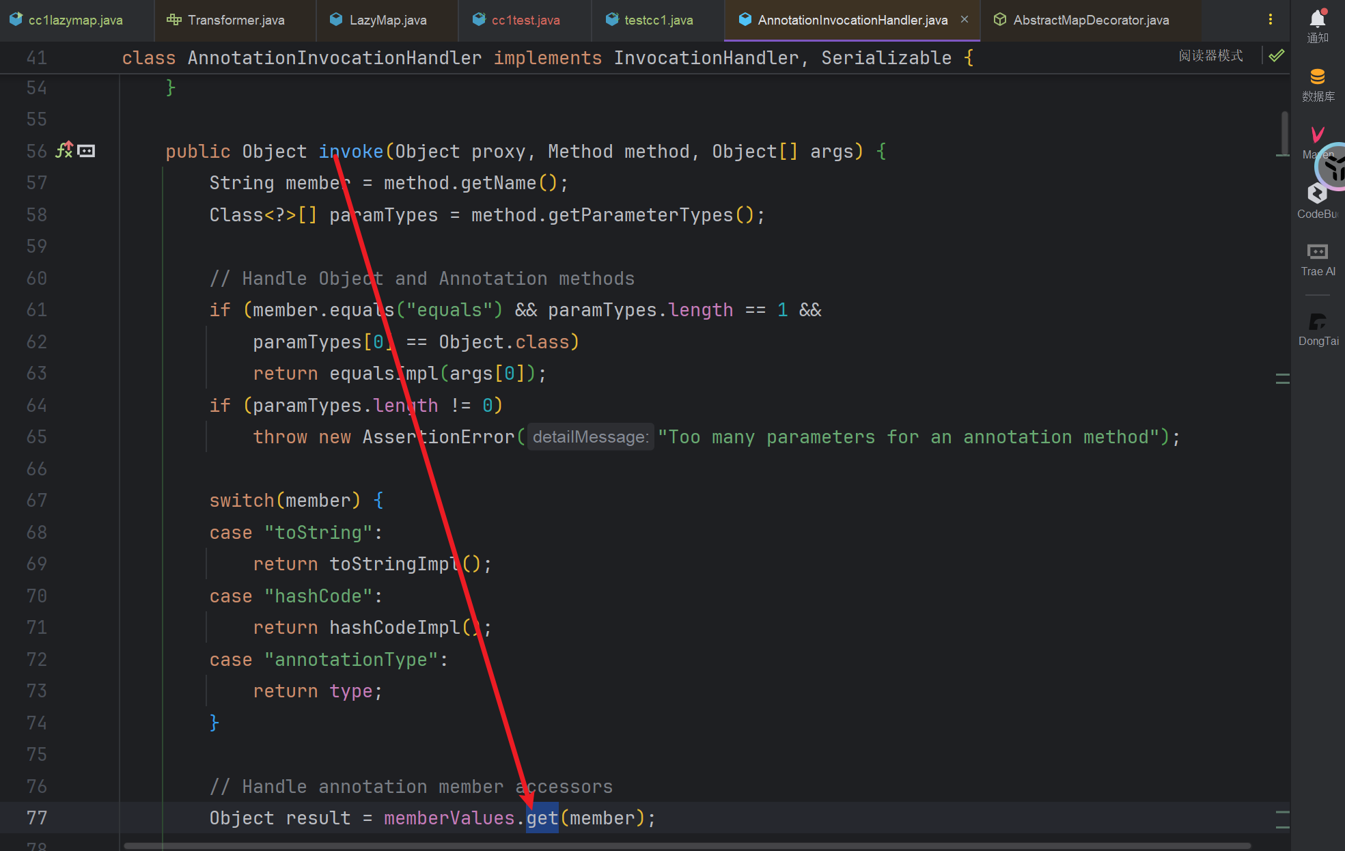Open the editor tabs three-dot options menu
Viewport: 1345px width, 851px height.
(x=1270, y=20)
